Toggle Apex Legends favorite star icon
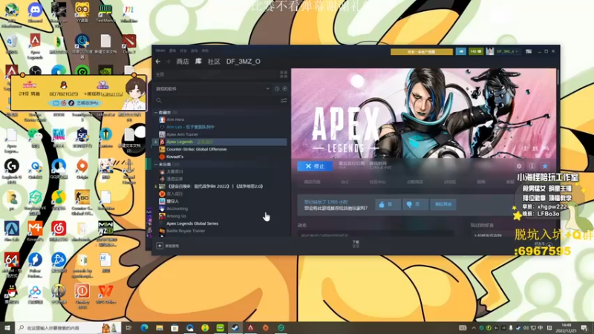594x334 pixels. (545, 166)
